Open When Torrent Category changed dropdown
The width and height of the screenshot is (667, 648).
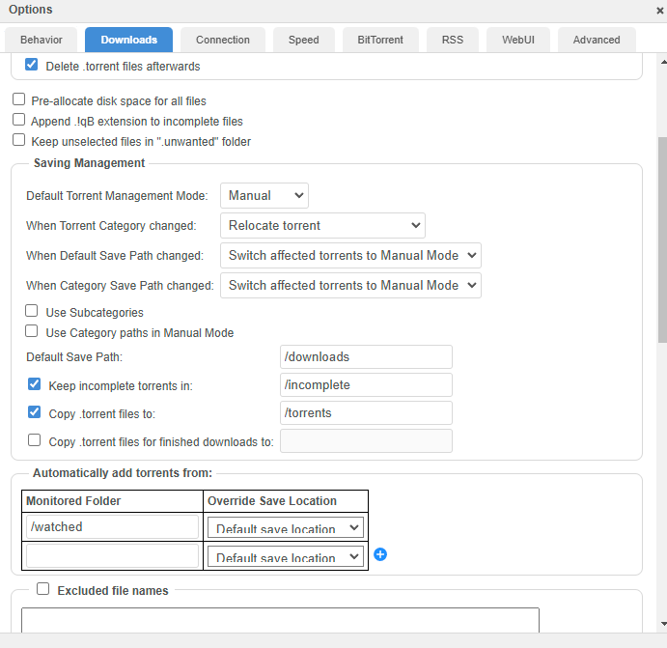[322, 226]
